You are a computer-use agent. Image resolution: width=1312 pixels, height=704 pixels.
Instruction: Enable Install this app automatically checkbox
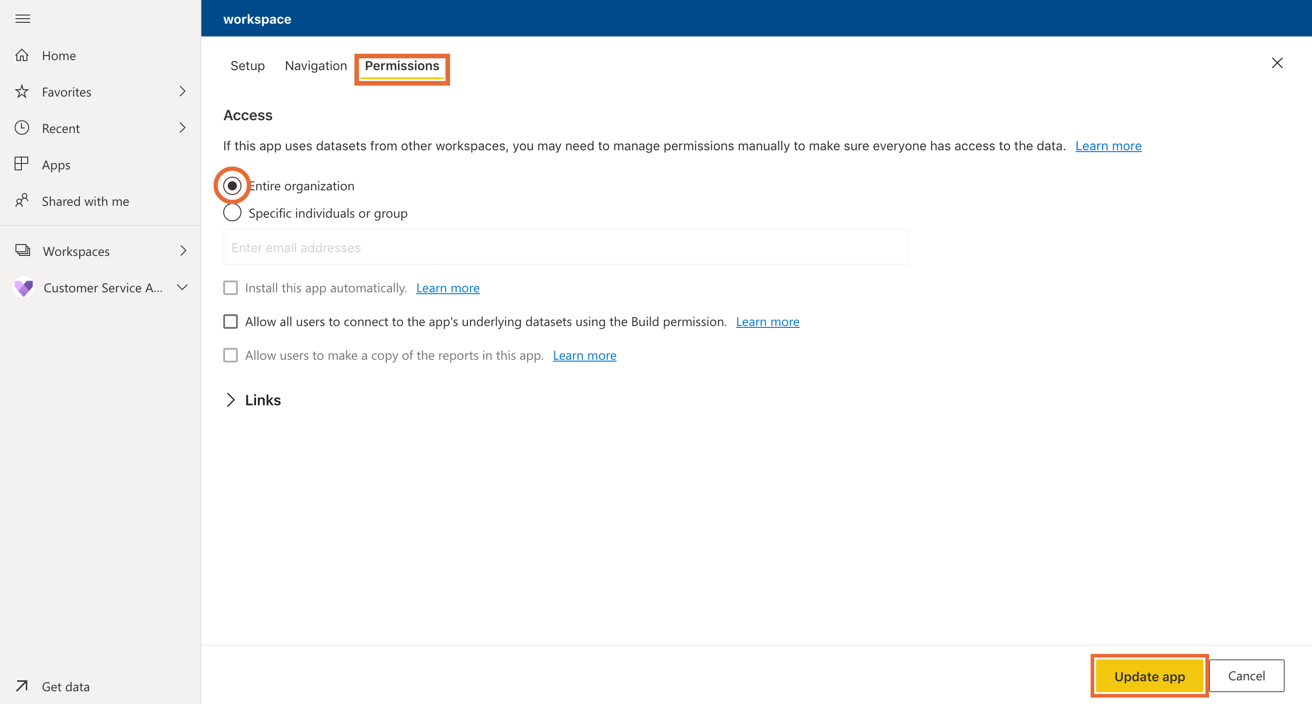(x=231, y=288)
